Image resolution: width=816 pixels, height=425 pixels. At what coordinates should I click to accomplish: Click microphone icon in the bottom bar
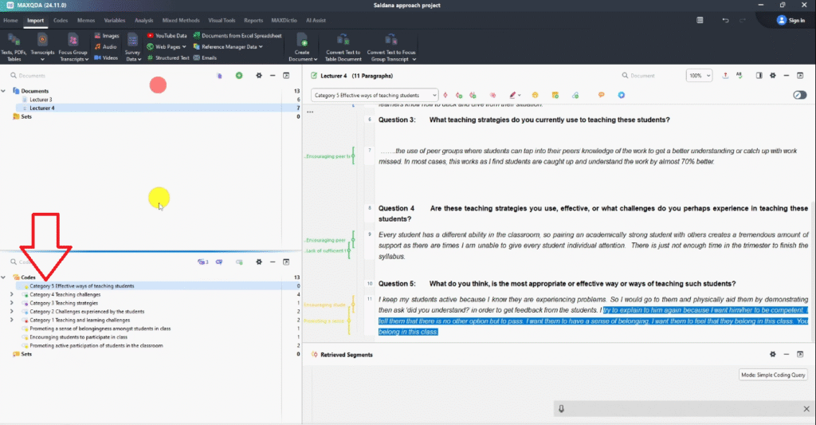[562, 409]
